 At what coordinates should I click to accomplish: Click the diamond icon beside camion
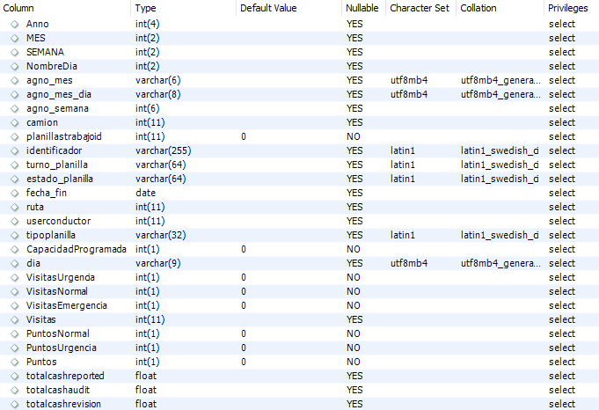click(15, 122)
